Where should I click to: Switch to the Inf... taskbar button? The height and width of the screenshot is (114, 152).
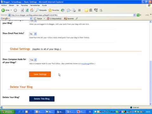point(81,112)
